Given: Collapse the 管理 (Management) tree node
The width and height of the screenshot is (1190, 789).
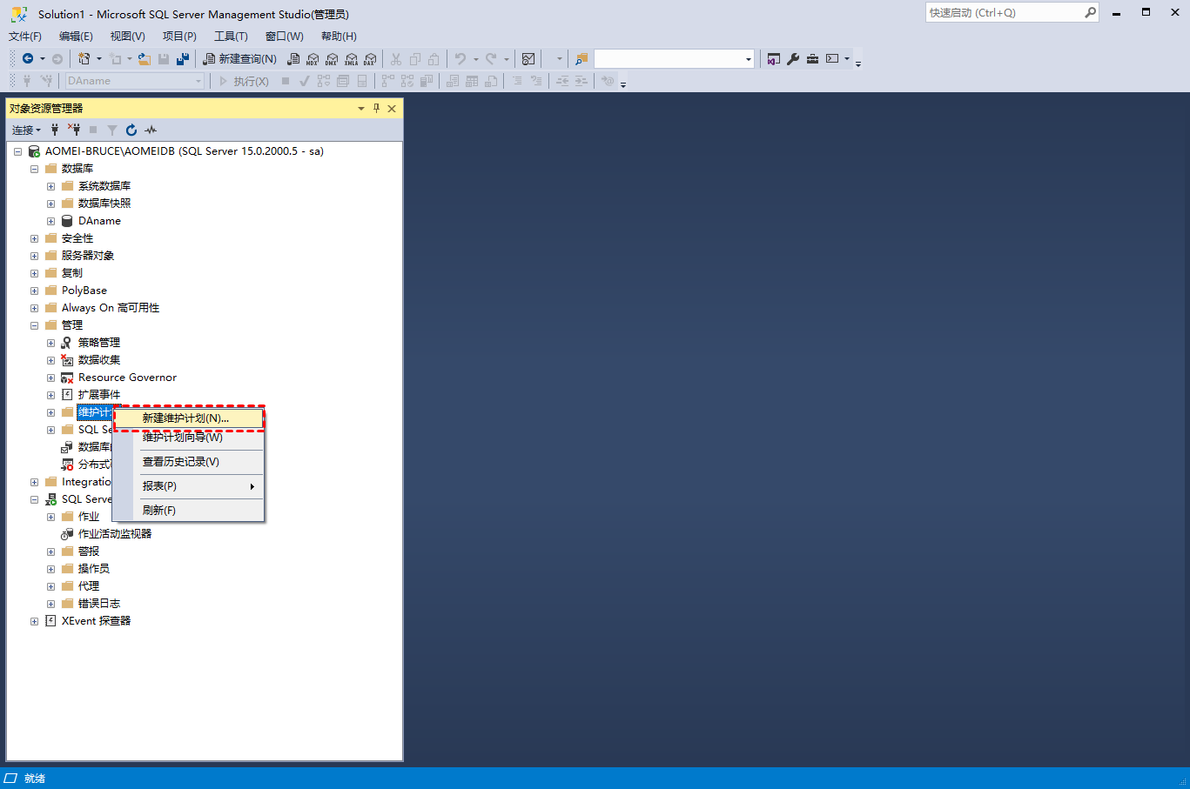Looking at the screenshot, I should tap(34, 325).
